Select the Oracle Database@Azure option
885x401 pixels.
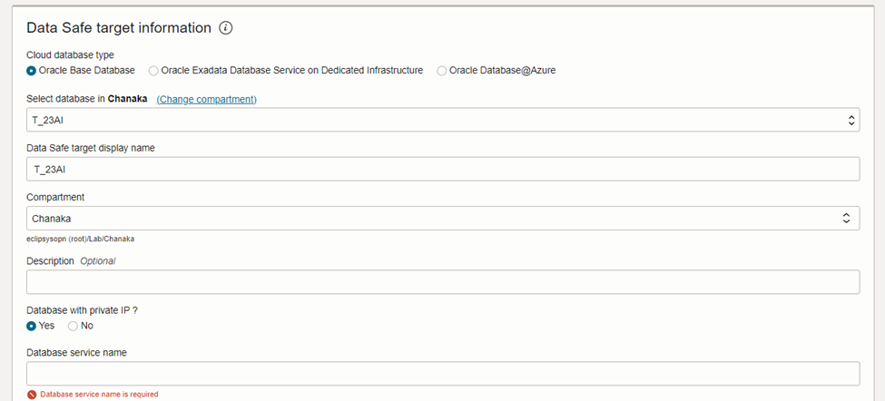click(442, 71)
